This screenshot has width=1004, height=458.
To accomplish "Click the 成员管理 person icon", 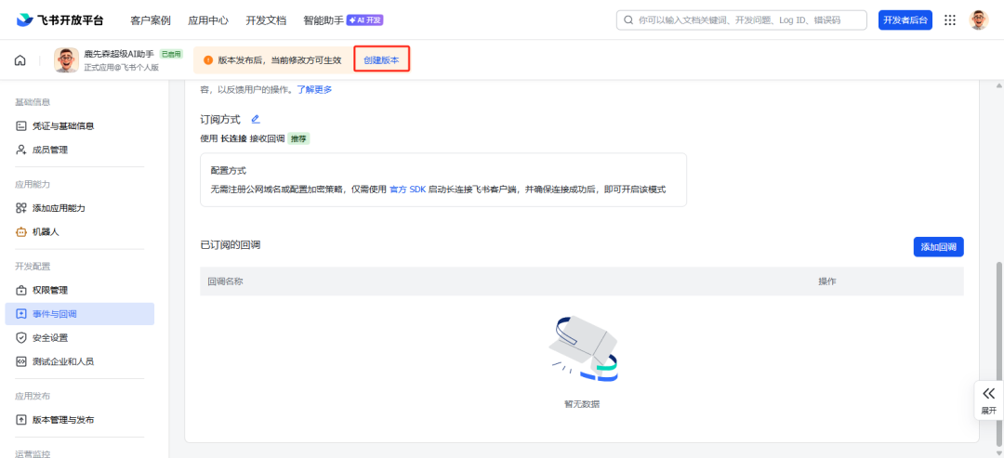I will click(x=20, y=150).
